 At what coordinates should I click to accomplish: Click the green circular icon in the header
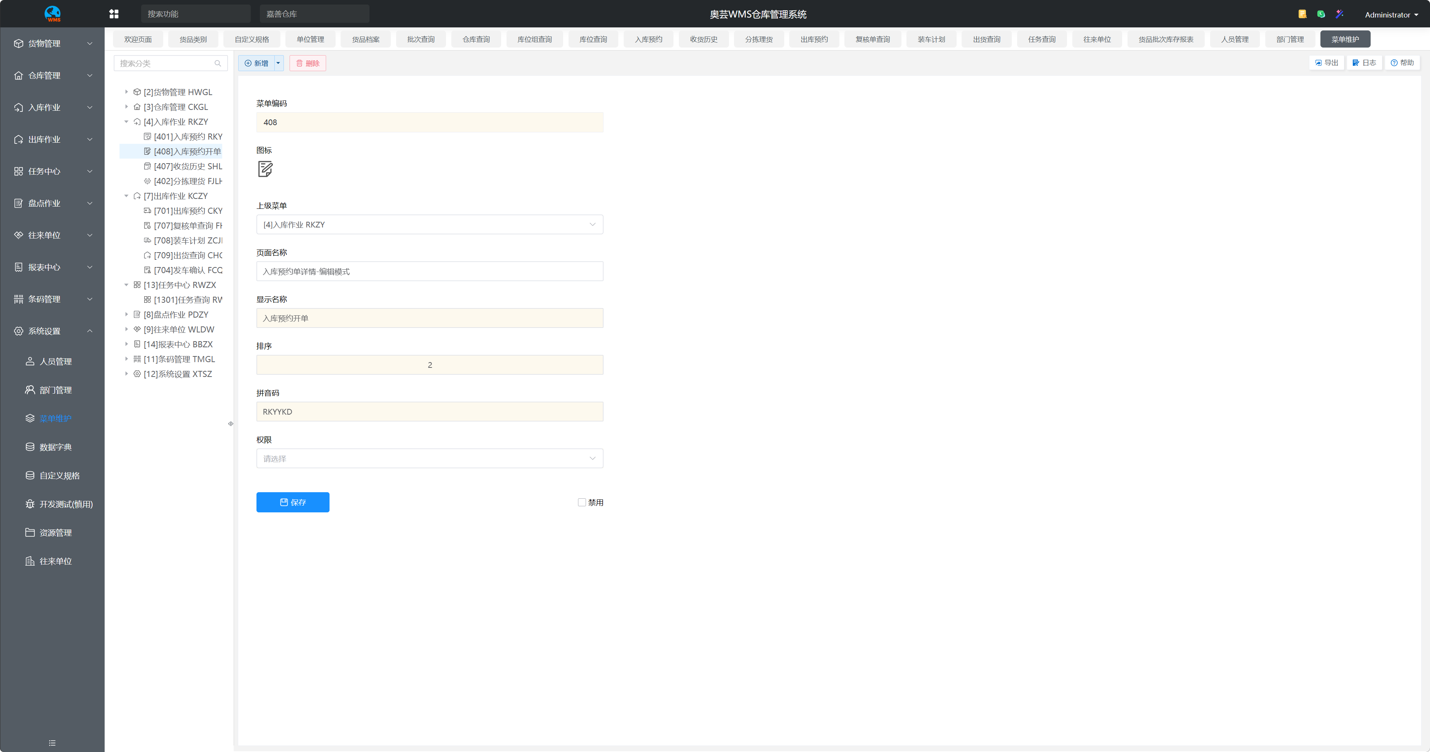1321,14
